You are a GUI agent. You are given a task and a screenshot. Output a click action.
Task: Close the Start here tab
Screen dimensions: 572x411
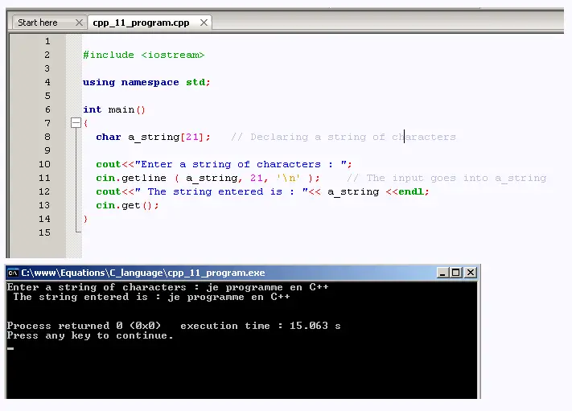click(79, 23)
